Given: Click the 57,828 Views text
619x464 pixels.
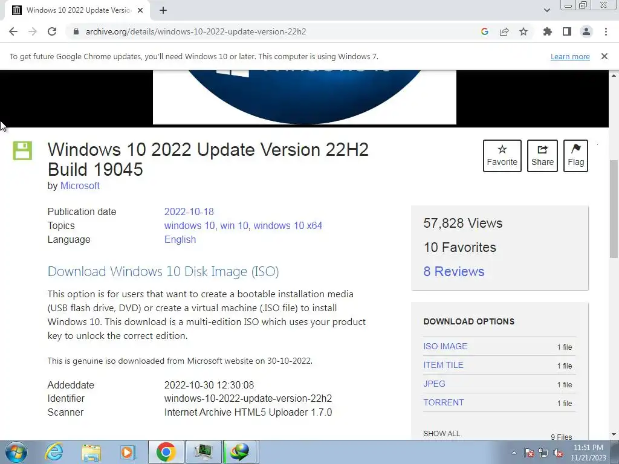Looking at the screenshot, I should coord(462,224).
